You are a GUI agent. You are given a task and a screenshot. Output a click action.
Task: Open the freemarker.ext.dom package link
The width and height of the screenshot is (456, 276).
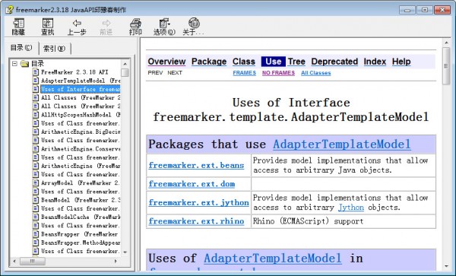pyautogui.click(x=192, y=184)
